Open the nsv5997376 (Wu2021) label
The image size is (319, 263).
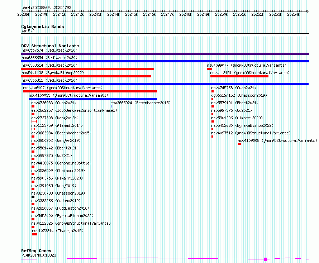pos(232,110)
